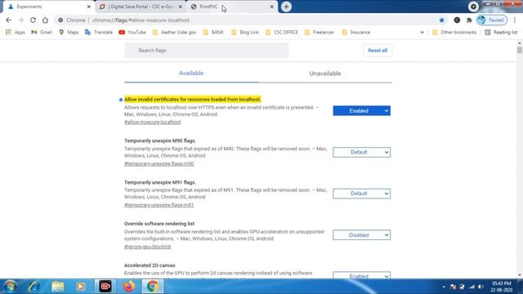Click the Chrome taskbar icon
The image size is (523, 294).
[153, 287]
